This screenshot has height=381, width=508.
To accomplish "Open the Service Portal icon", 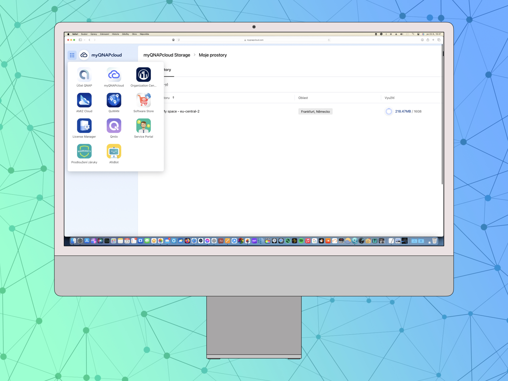I will click(x=143, y=126).
